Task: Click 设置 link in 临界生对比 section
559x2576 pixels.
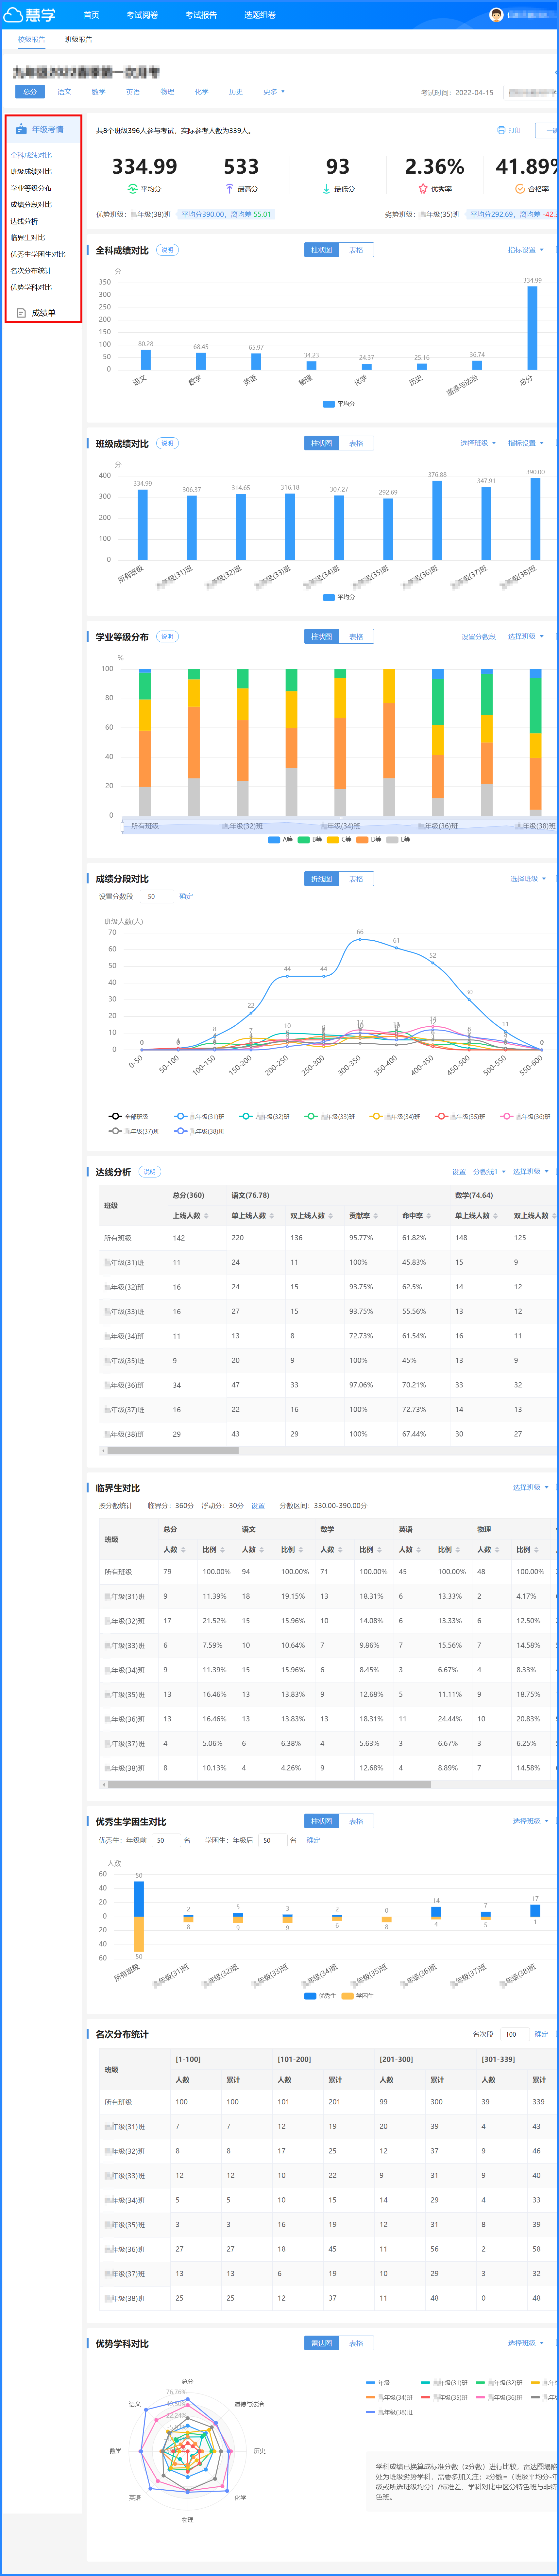Action: coord(258,1506)
